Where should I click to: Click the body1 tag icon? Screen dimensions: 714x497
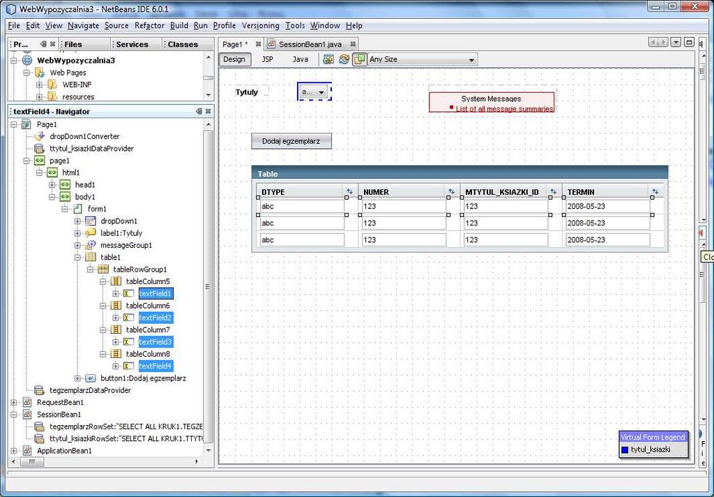coord(65,197)
